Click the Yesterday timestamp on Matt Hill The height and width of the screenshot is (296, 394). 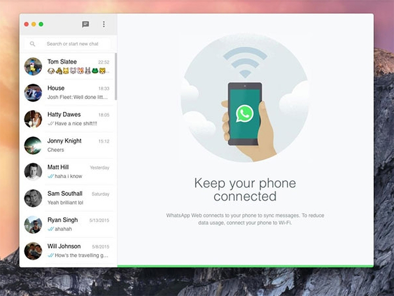point(99,168)
